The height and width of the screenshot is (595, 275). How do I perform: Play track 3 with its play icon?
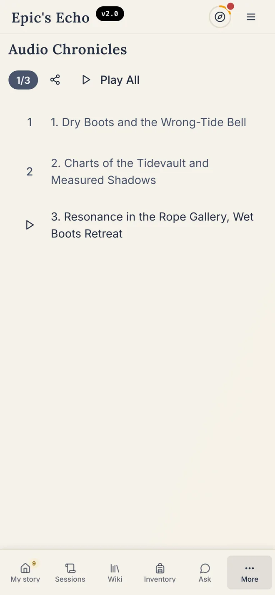(x=30, y=225)
